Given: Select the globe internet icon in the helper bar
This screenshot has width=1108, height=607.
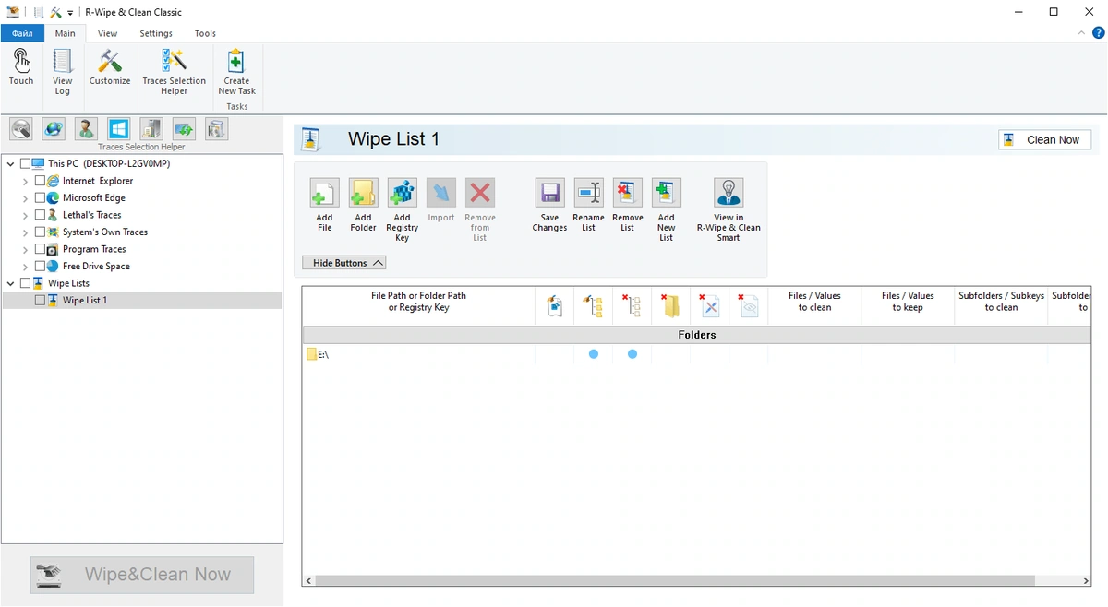Looking at the screenshot, I should click(x=54, y=129).
